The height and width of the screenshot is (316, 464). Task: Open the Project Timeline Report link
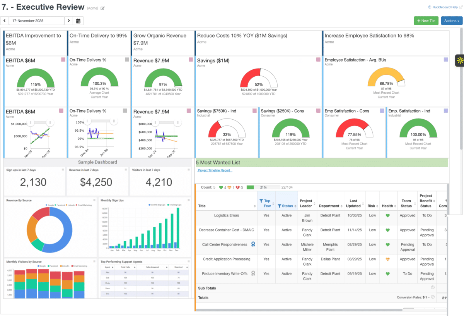(x=215, y=170)
